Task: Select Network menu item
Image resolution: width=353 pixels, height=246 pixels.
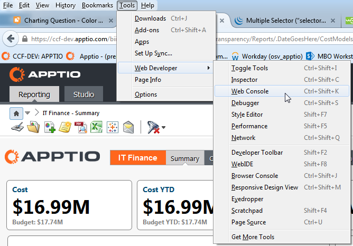Action: [x=282, y=138]
